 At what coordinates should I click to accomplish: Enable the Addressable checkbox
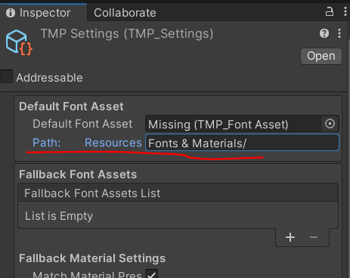click(6, 76)
